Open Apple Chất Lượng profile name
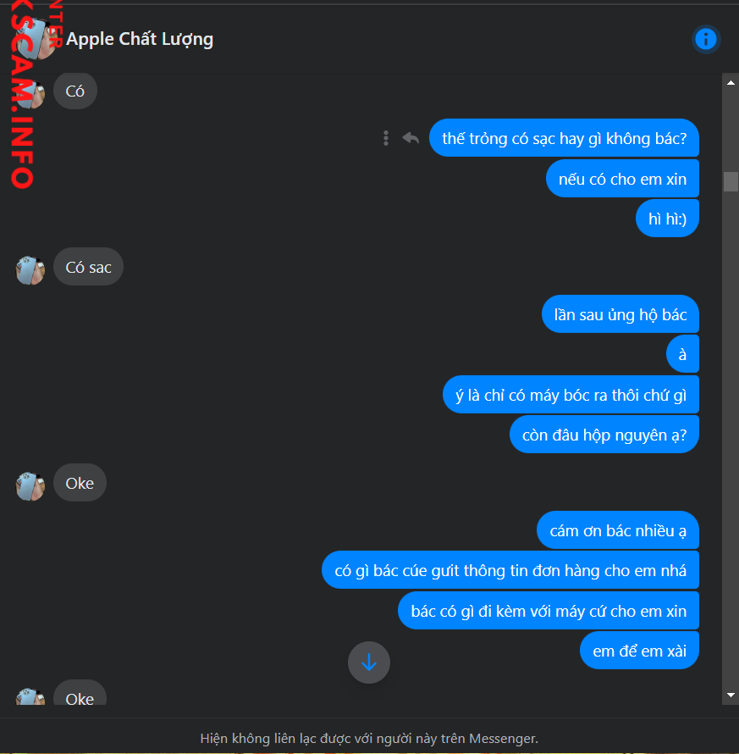Viewport: 739px width, 754px height. pos(140,39)
